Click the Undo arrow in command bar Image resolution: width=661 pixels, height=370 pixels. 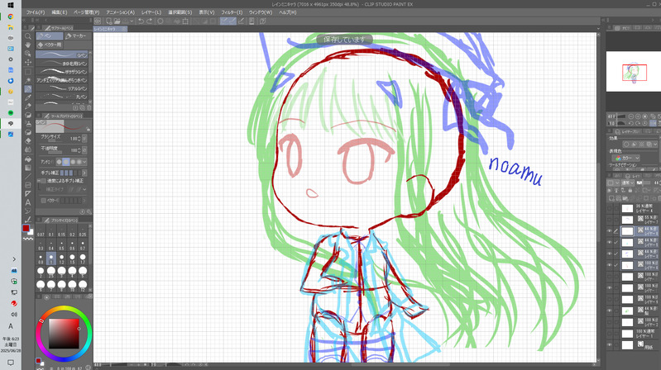141,21
